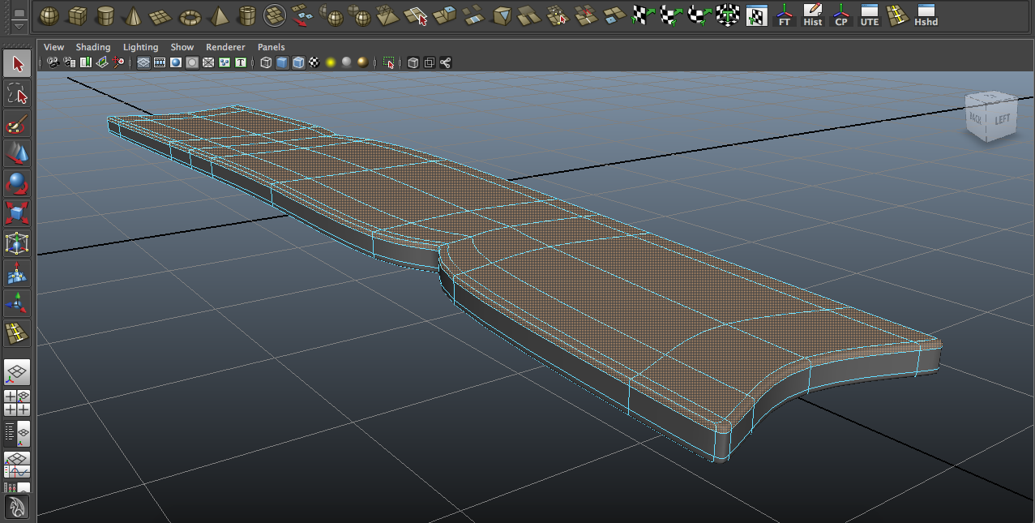Screen dimensions: 1035x523
Task: Create a polygon cube from the shelf
Action: 79,15
